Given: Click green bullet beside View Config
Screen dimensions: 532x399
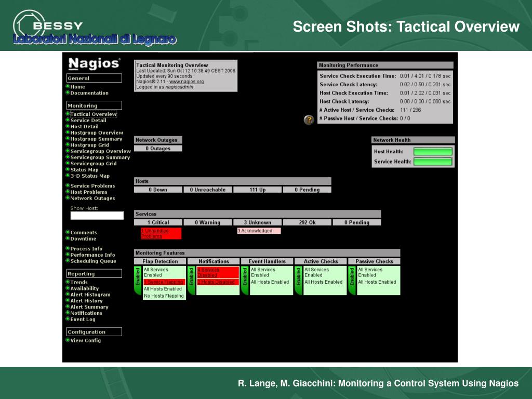Looking at the screenshot, I should point(68,340).
